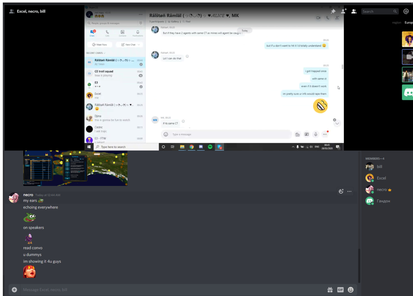The width and height of the screenshot is (413, 296).
Task: Switch to the Skype Contacts tab
Action: pos(123,33)
